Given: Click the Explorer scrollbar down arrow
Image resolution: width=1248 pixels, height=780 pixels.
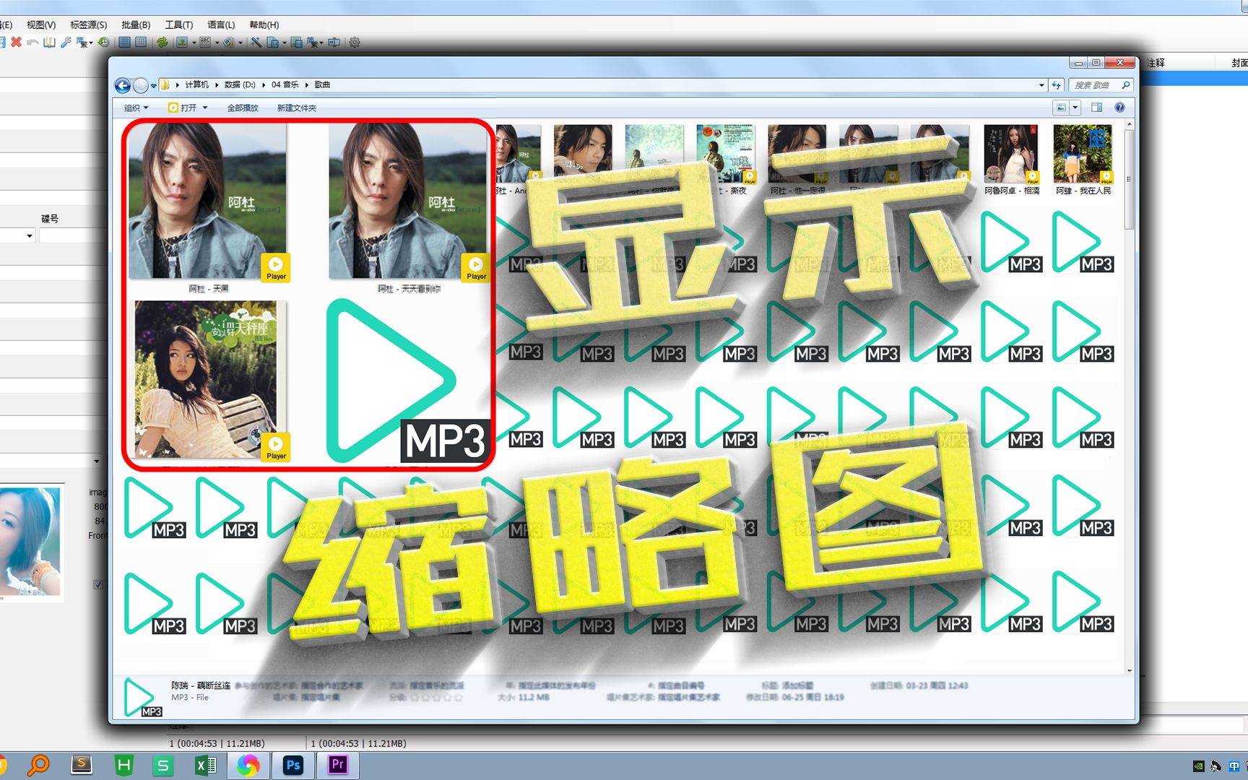Looking at the screenshot, I should pos(1129,671).
